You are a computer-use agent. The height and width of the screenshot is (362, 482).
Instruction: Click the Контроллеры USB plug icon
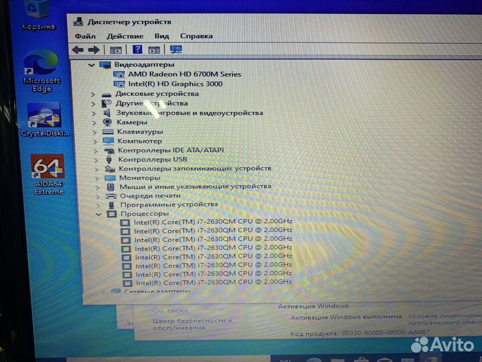[x=109, y=160]
